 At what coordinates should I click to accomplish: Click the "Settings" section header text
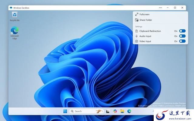pyautogui.click(x=139, y=26)
